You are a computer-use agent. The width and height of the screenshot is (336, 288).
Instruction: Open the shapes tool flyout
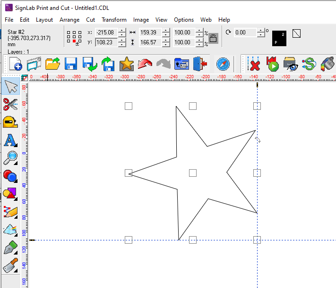point(10,194)
